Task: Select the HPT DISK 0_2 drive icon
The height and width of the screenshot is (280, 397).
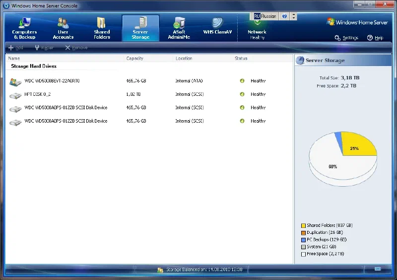Action: tap(16, 94)
